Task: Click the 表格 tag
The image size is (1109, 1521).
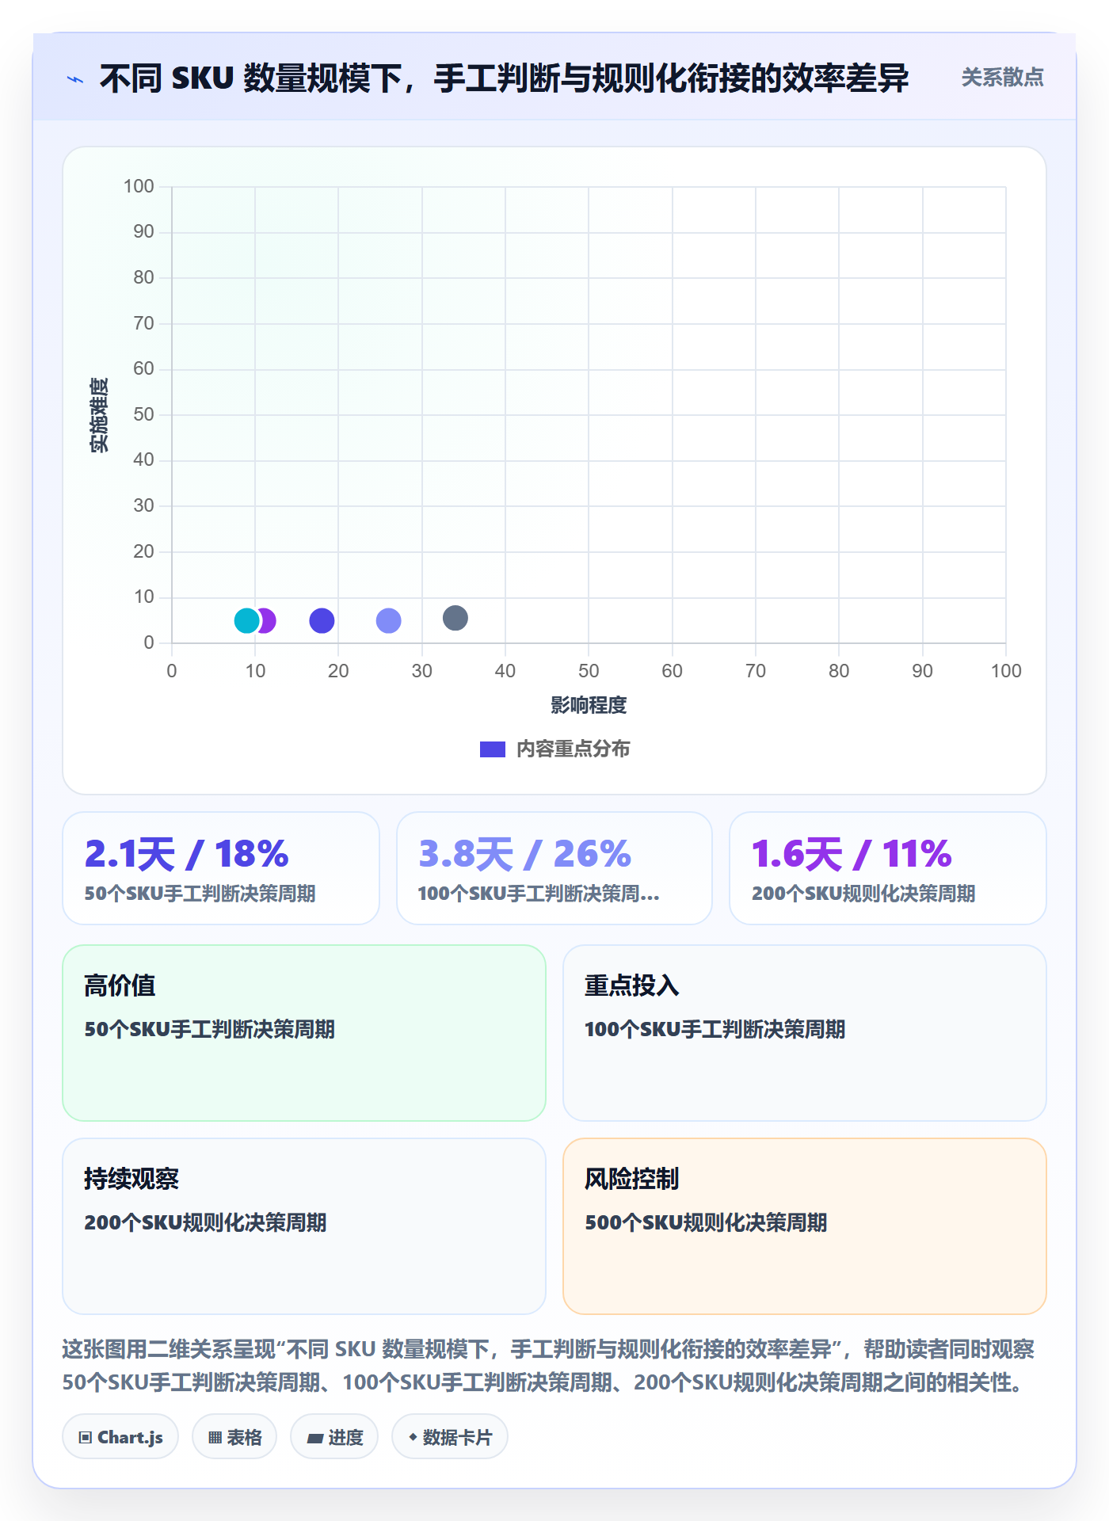Action: pyautogui.click(x=234, y=1437)
